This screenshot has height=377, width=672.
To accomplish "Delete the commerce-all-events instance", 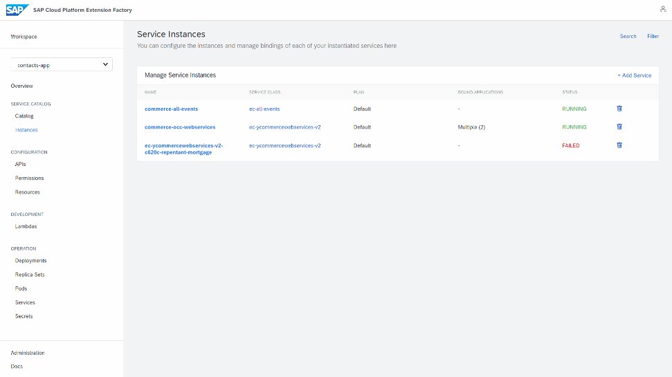I will (x=619, y=109).
